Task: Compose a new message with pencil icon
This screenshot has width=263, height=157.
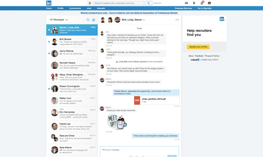Action: click(x=94, y=20)
